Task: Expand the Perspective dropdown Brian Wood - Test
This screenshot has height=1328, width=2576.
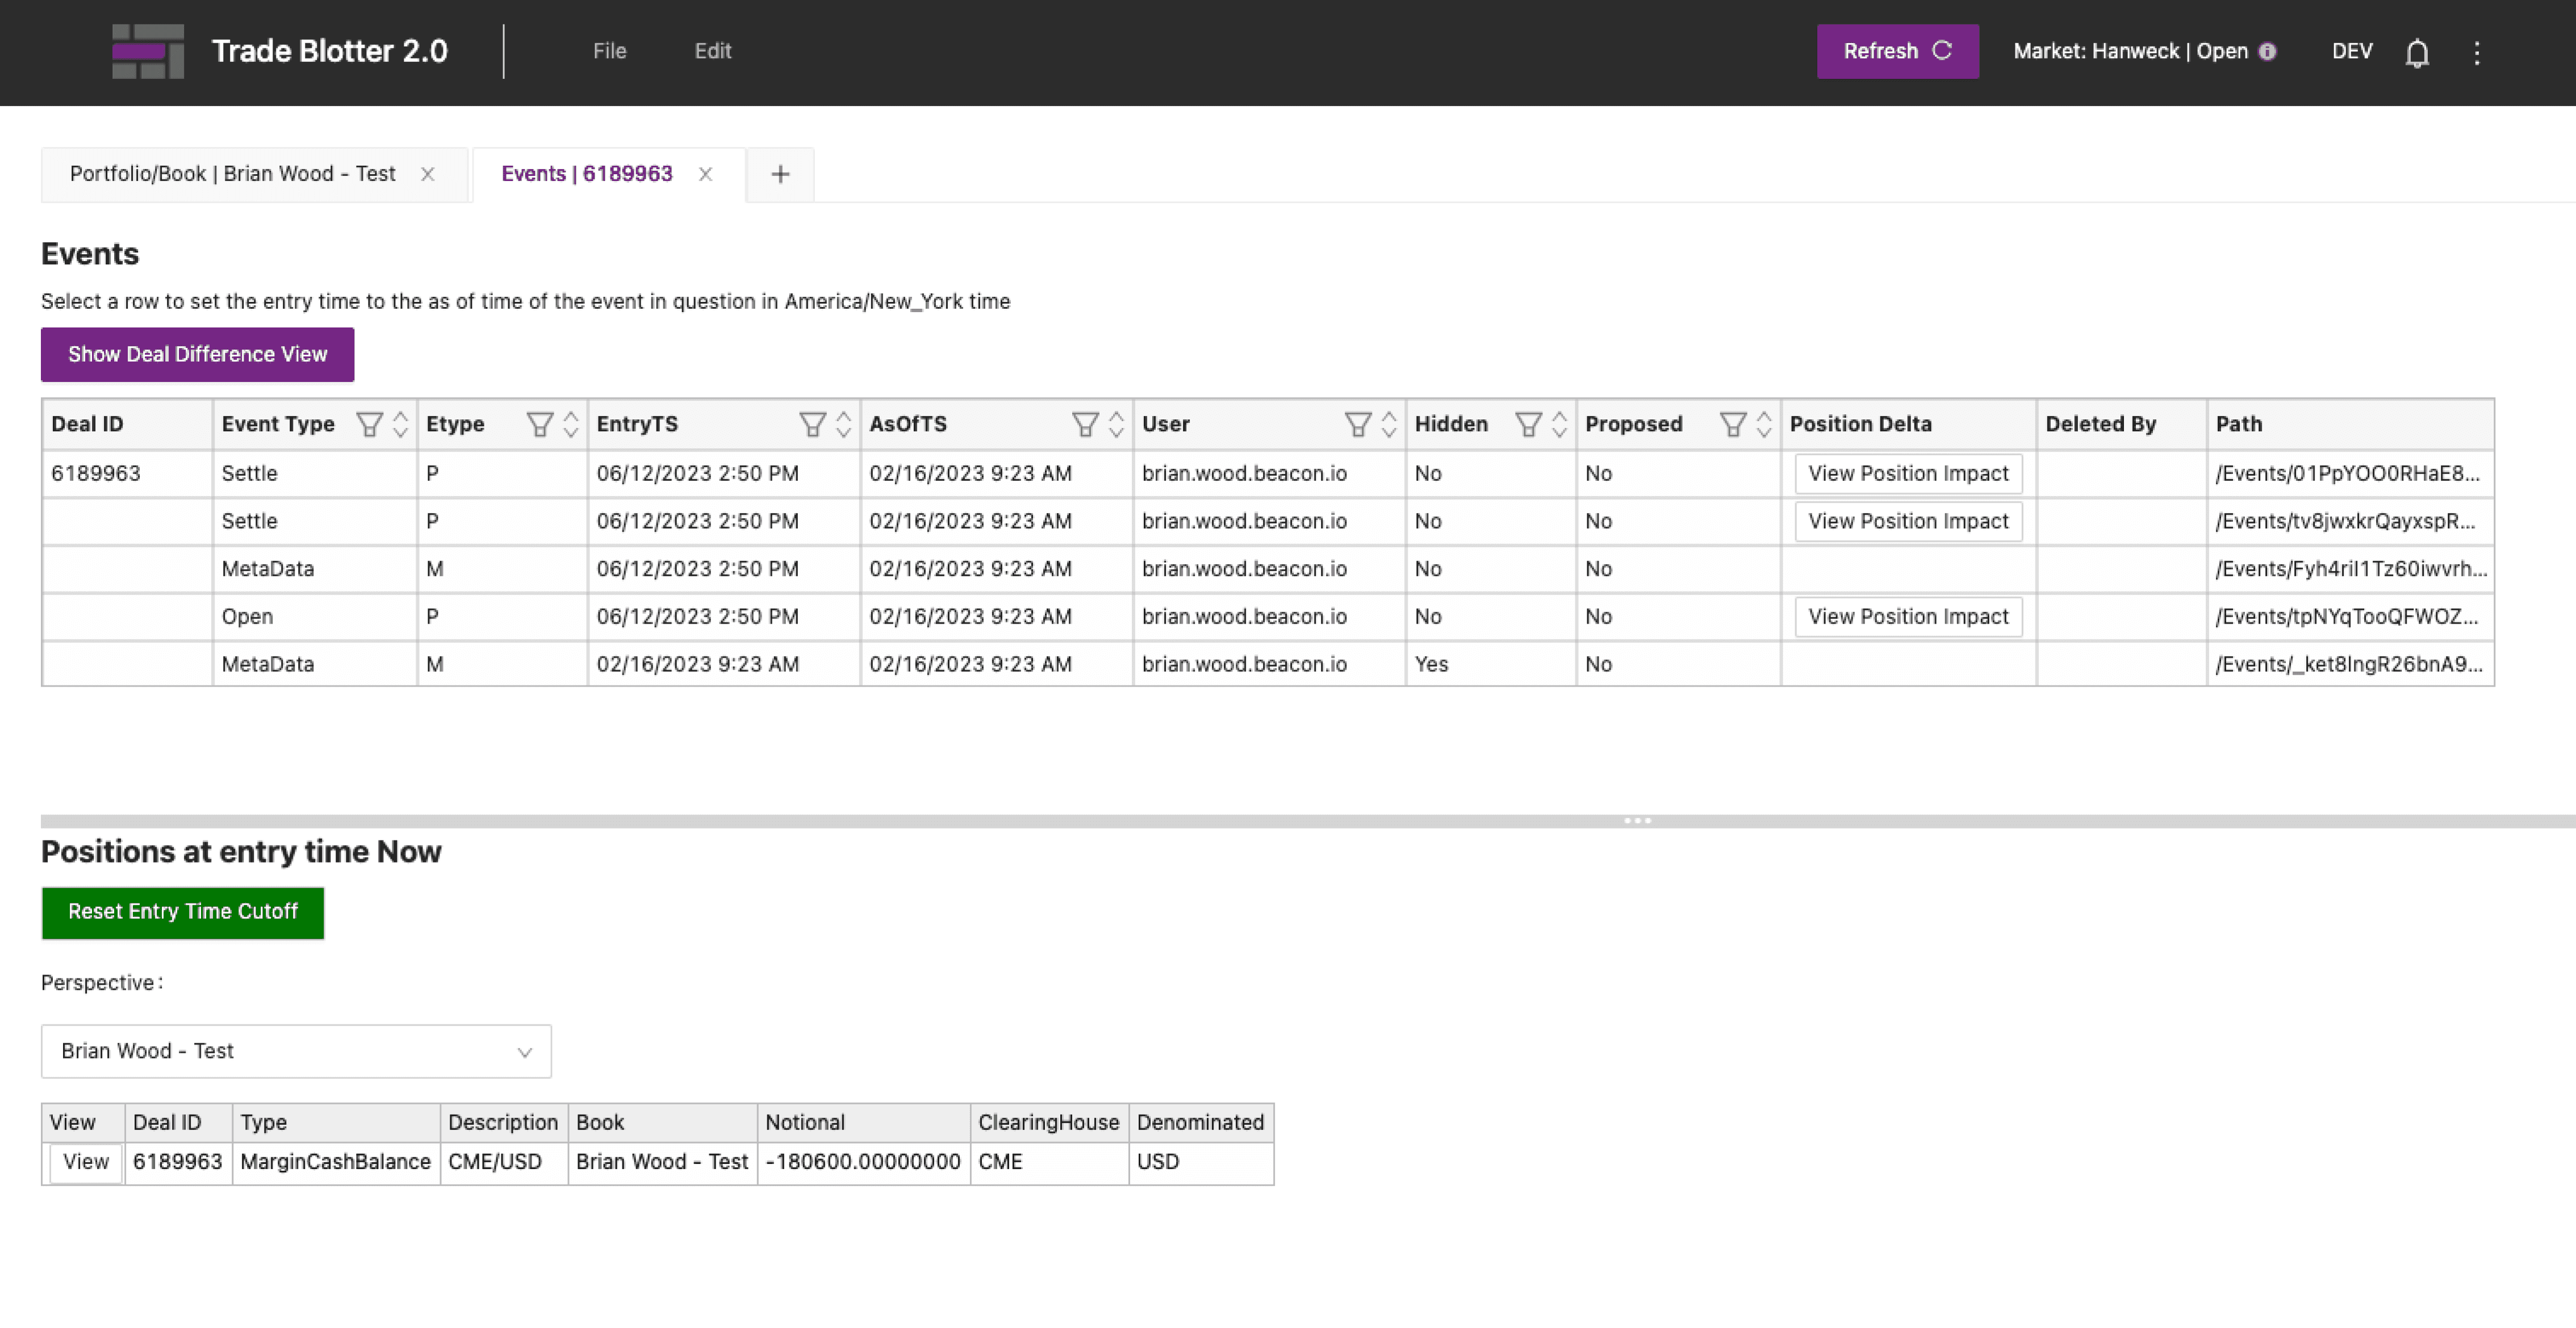Action: pyautogui.click(x=296, y=1051)
